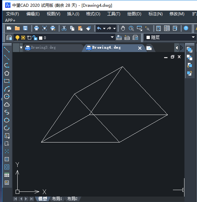Open the drawing tabs list dropdown

tap(21, 48)
